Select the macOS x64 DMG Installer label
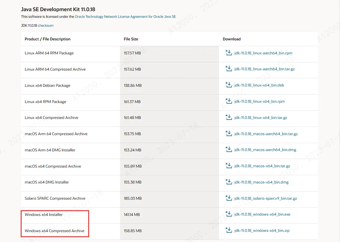 click(x=47, y=182)
